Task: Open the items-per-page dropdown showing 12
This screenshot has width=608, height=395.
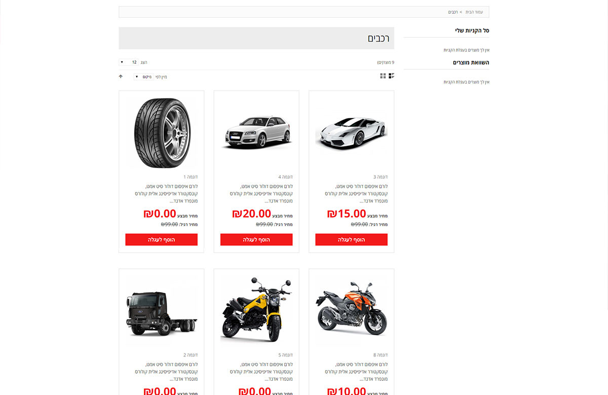Action: (129, 62)
